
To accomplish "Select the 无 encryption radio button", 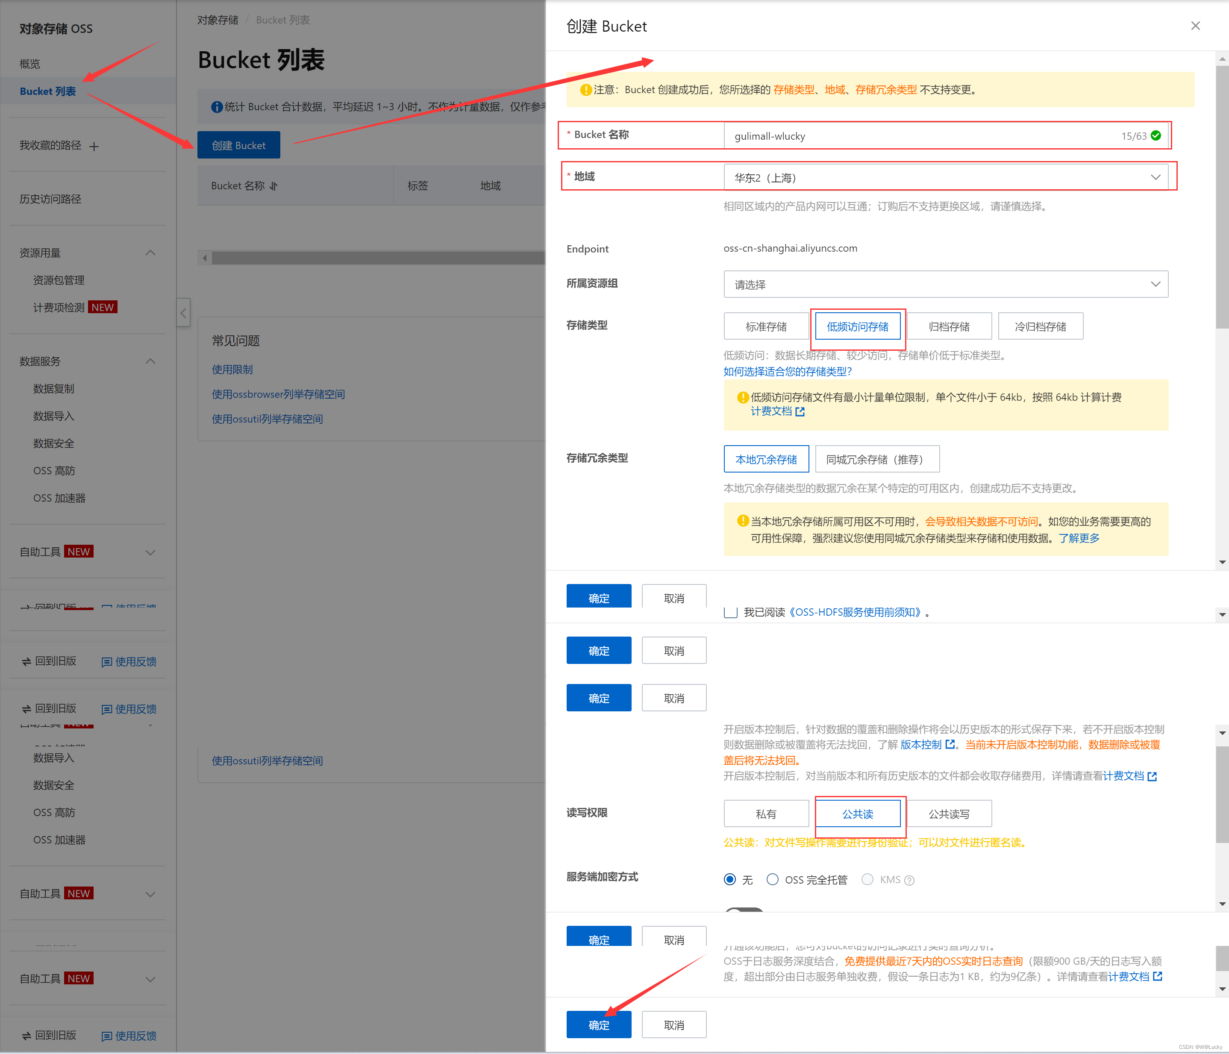I will pos(730,880).
